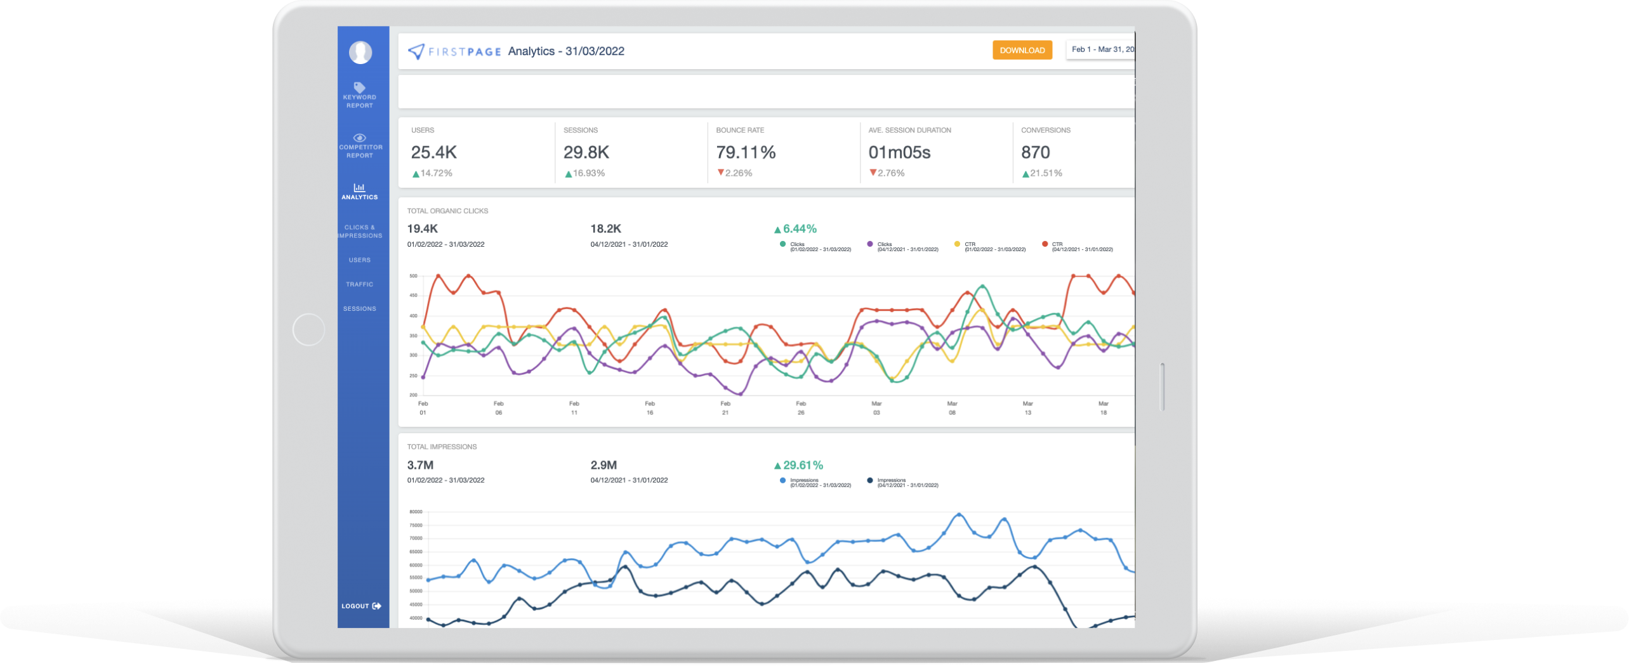
Task: Open the Feb 1 - Mar 31 date range picker
Action: 1101,49
